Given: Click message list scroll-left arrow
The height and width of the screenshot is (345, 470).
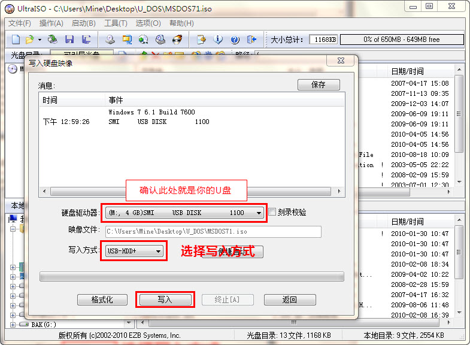Looking at the screenshot, I should tap(44, 191).
